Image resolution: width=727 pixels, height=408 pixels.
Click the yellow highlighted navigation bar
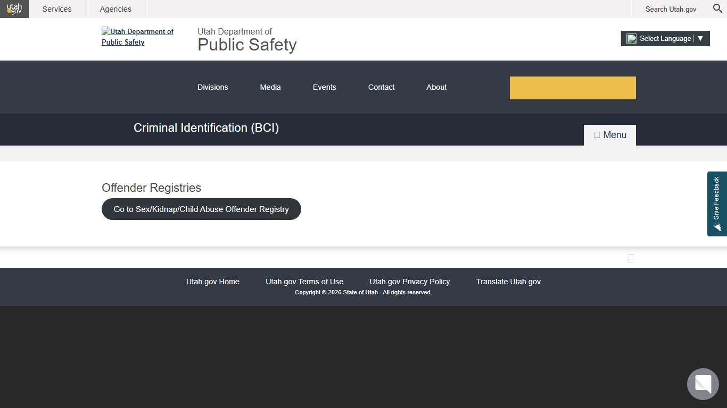573,87
